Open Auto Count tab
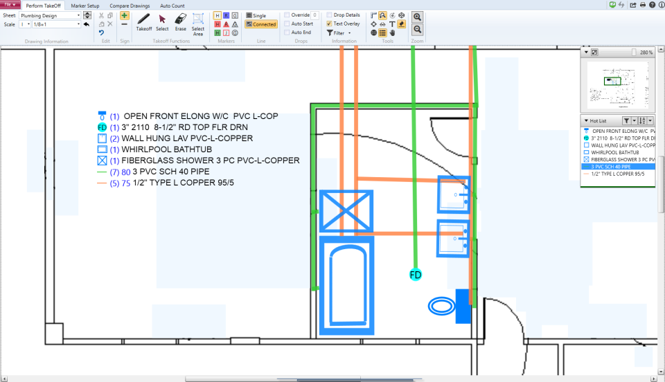The image size is (665, 382). pyautogui.click(x=172, y=6)
